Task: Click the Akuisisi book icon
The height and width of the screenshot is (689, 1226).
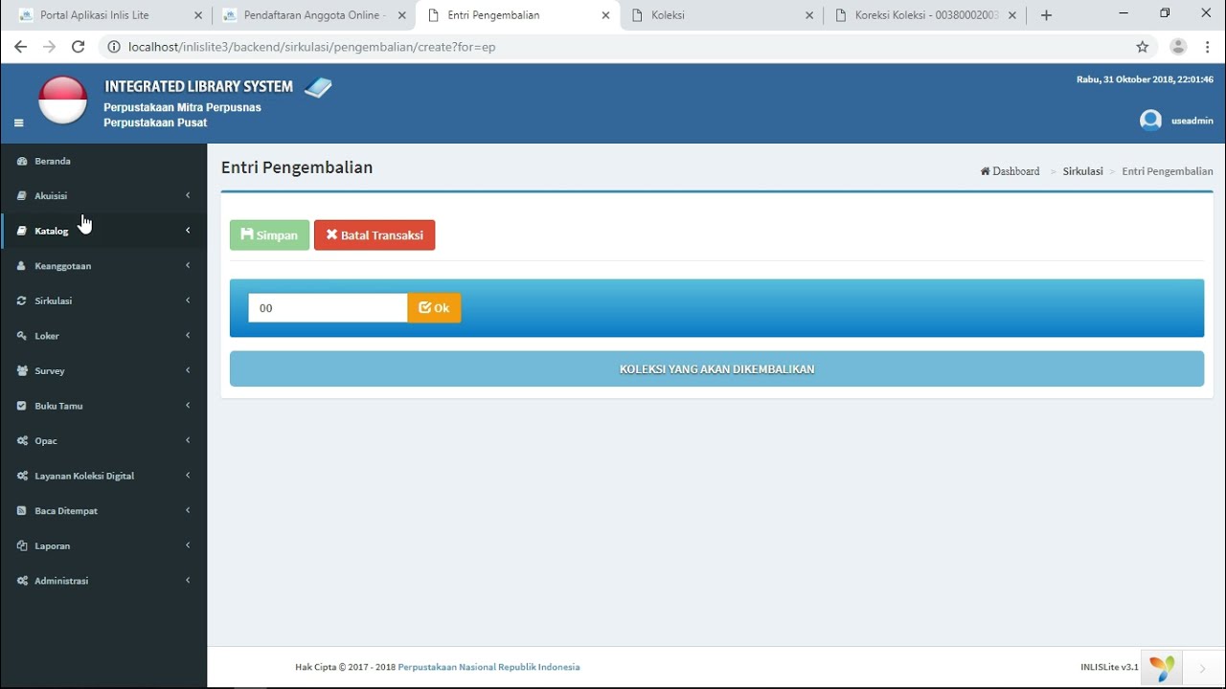Action: pyautogui.click(x=22, y=196)
